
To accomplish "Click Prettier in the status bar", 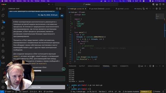I will (x=157, y=91).
